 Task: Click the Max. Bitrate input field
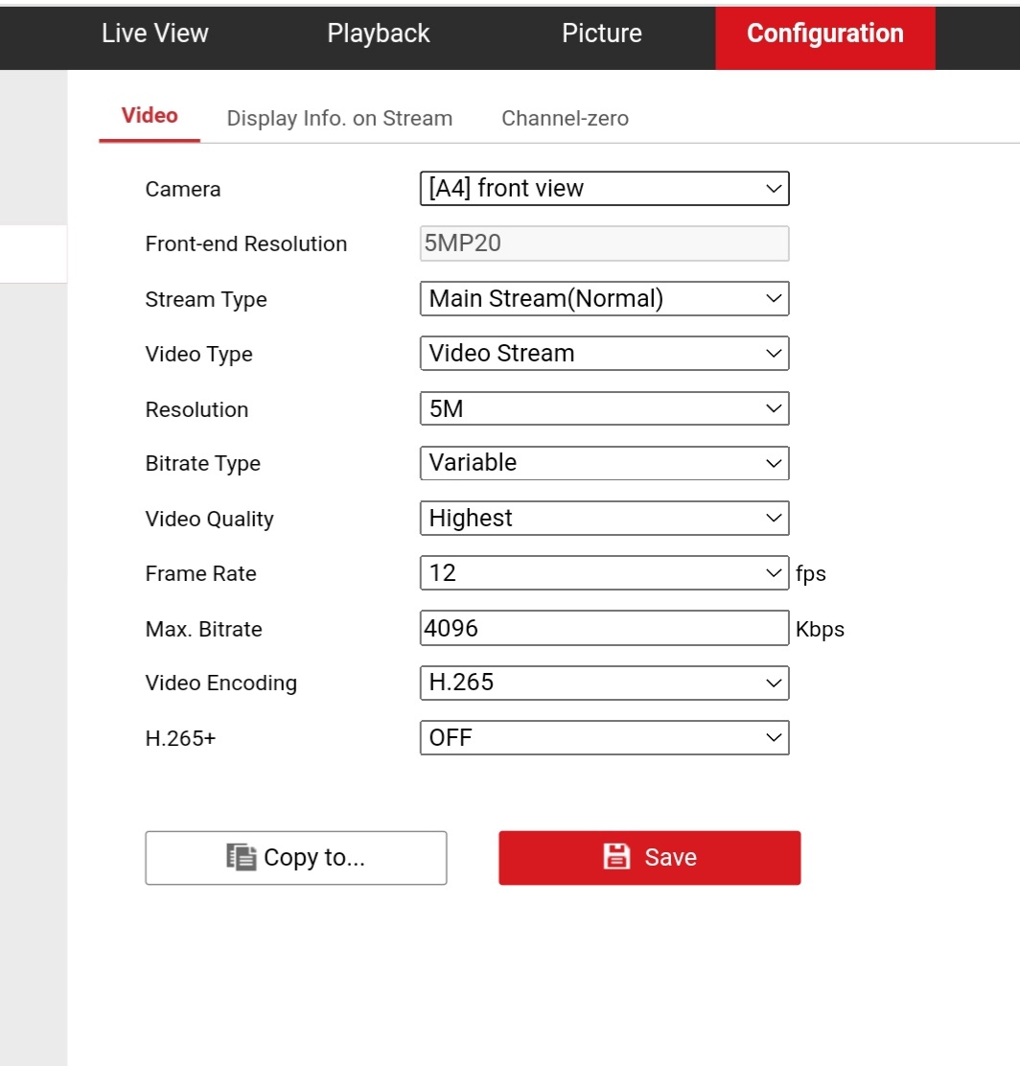[x=604, y=629]
